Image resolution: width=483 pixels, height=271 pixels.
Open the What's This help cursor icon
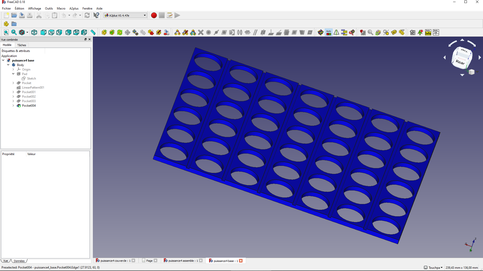point(96,15)
